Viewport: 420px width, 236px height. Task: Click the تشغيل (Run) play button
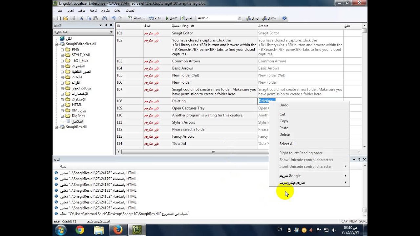coord(172,18)
